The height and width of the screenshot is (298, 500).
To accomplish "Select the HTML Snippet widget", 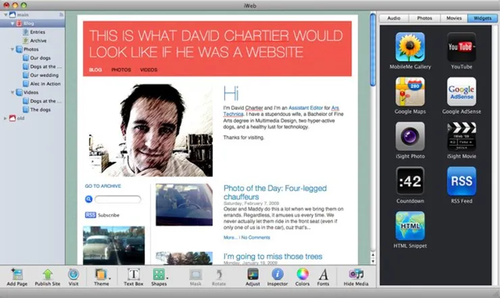I will pos(410,226).
